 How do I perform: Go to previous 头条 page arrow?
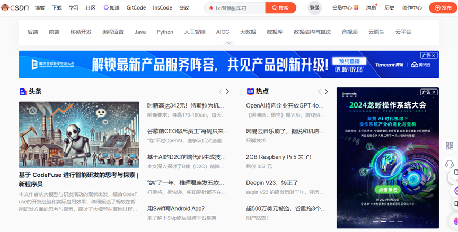(221, 92)
